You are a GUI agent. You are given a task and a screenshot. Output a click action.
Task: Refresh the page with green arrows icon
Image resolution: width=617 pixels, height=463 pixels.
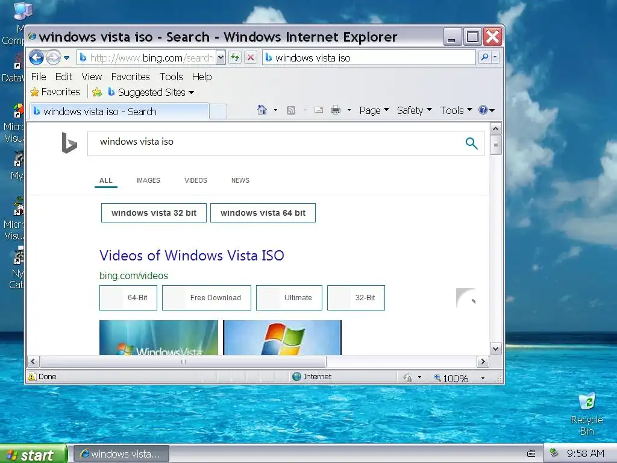pos(235,57)
